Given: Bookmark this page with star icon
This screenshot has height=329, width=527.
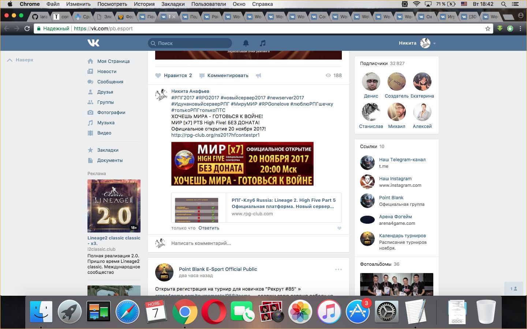Looking at the screenshot, I should [487, 29].
